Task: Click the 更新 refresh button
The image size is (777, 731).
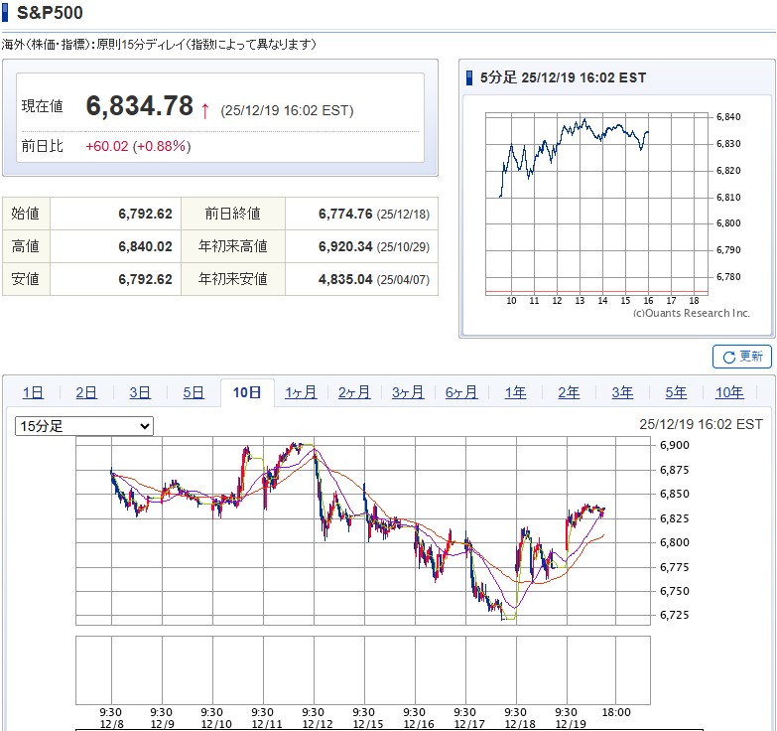Action: [x=741, y=357]
